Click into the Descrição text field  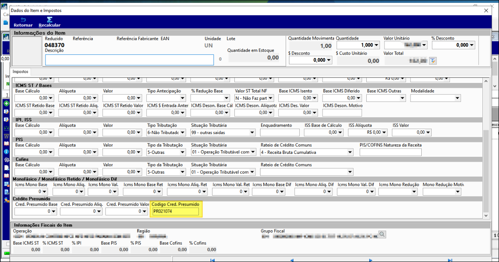129,60
